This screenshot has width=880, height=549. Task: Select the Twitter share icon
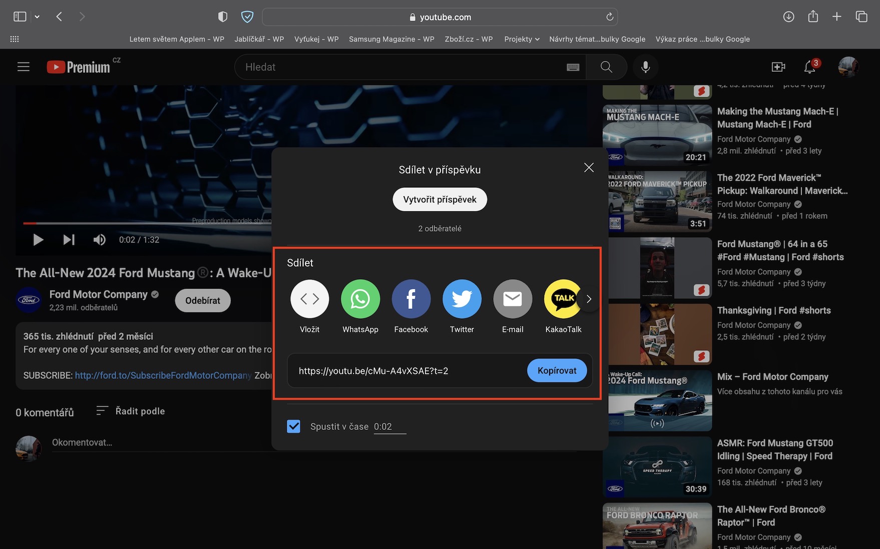pyautogui.click(x=462, y=299)
